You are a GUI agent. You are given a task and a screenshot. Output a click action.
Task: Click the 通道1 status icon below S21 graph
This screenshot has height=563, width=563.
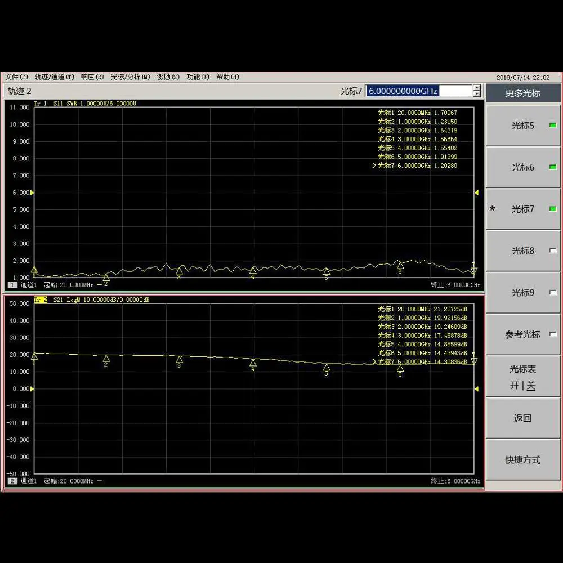point(12,481)
